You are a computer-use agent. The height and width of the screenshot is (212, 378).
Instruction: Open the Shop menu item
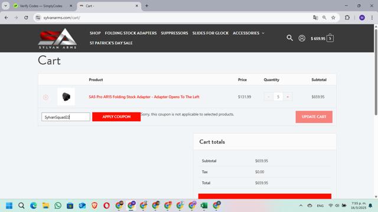coord(95,33)
